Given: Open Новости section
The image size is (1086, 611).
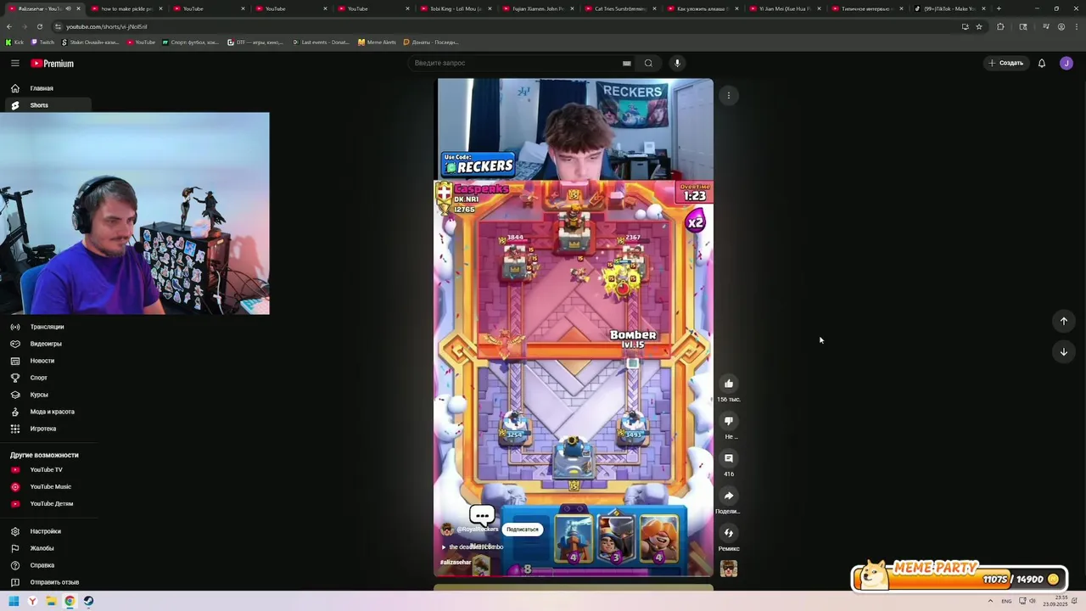Looking at the screenshot, I should pyautogui.click(x=42, y=361).
